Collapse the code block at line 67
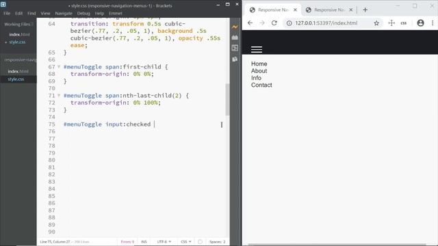Viewport: 438px width, 246px height. [59, 67]
